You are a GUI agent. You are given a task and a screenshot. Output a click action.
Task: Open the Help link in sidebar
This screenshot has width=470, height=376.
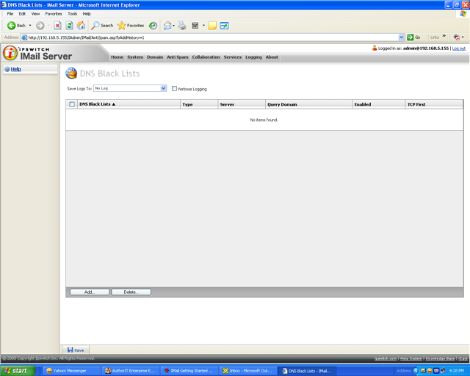click(16, 69)
